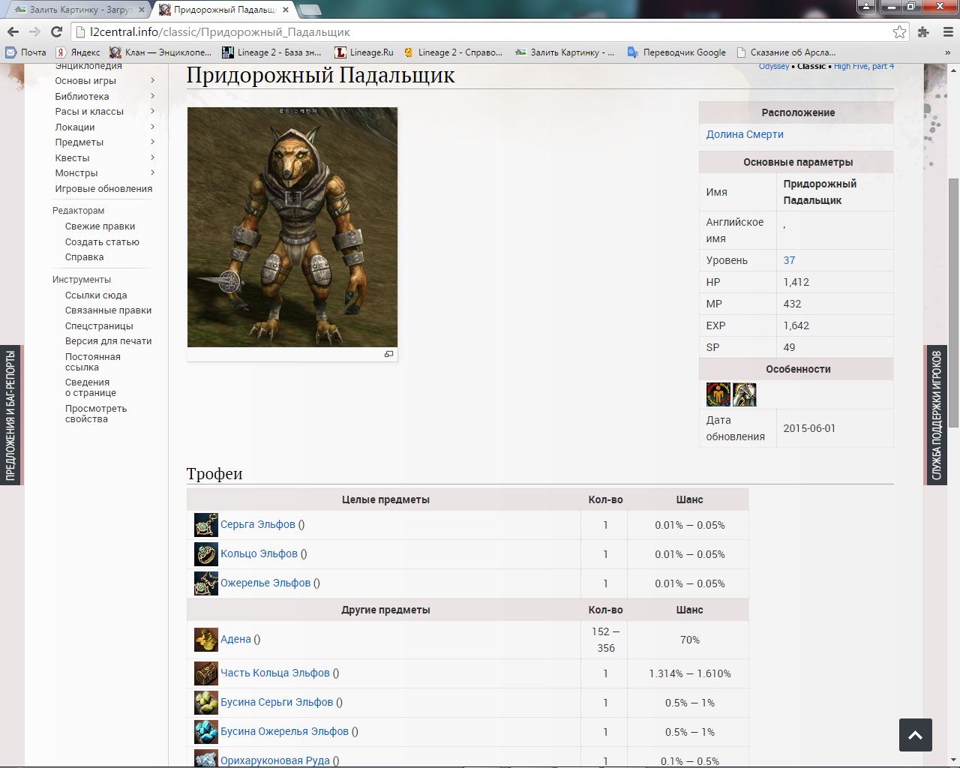Close the Придорожный Падальщик tab
Screen dimensions: 960x768
286,10
